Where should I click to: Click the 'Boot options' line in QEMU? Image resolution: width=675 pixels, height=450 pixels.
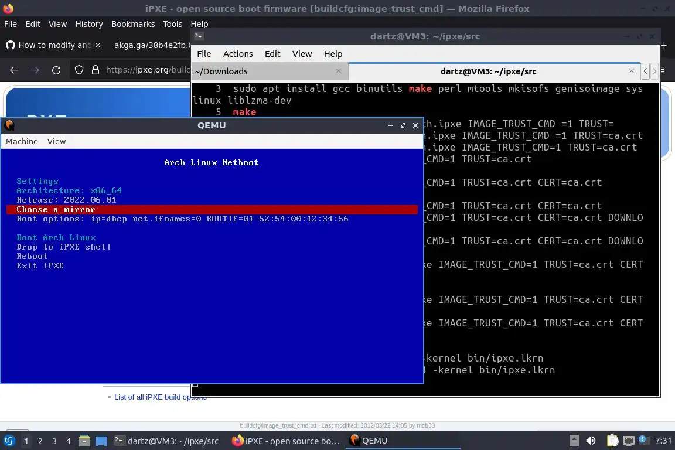pos(183,219)
